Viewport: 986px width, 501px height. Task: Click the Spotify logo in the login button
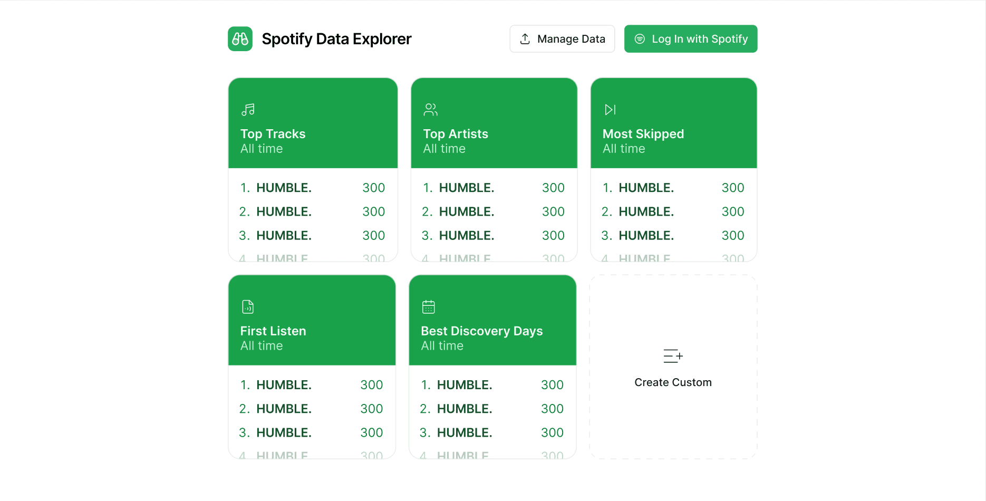(x=640, y=39)
